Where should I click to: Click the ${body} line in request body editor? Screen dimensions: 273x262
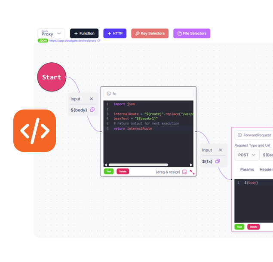click(251, 183)
